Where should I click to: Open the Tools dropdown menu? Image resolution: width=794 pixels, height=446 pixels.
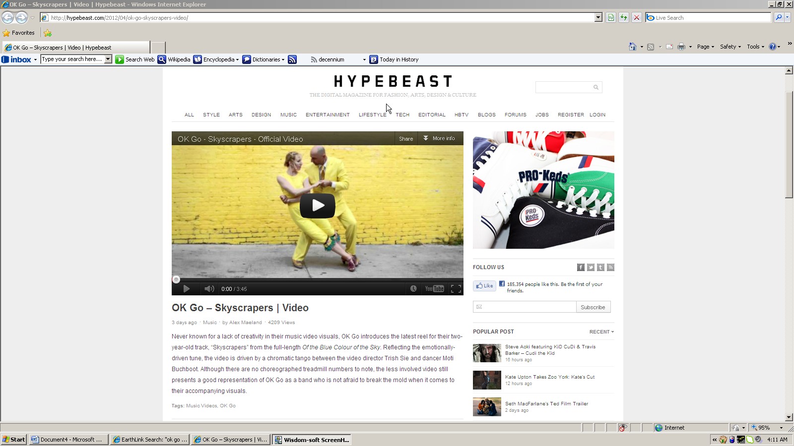(x=755, y=47)
